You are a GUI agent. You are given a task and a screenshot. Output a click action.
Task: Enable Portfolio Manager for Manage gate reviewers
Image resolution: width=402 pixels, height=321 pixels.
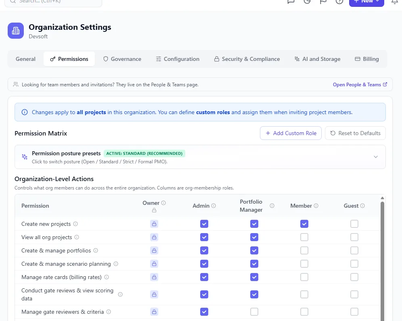(x=254, y=312)
